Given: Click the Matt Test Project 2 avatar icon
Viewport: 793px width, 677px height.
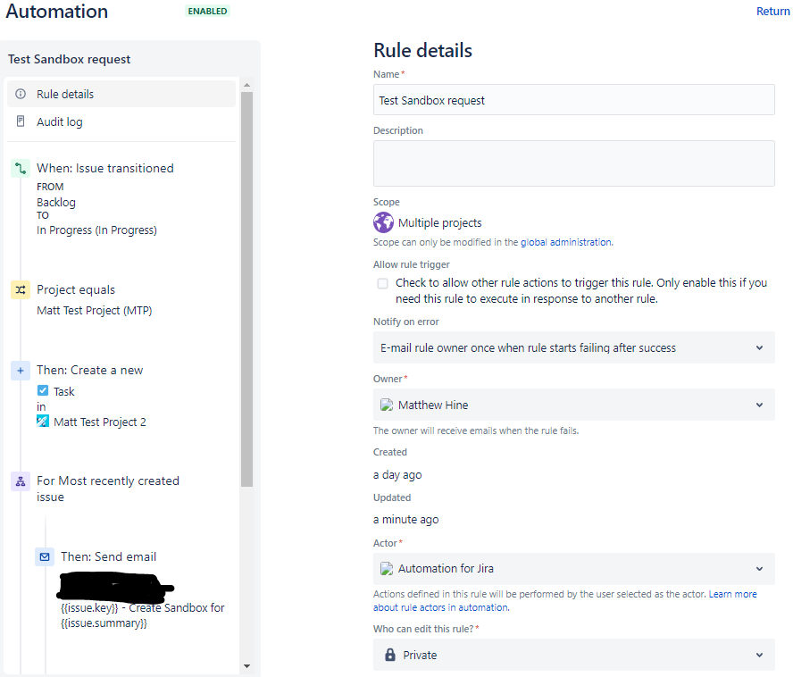Looking at the screenshot, I should (x=43, y=421).
